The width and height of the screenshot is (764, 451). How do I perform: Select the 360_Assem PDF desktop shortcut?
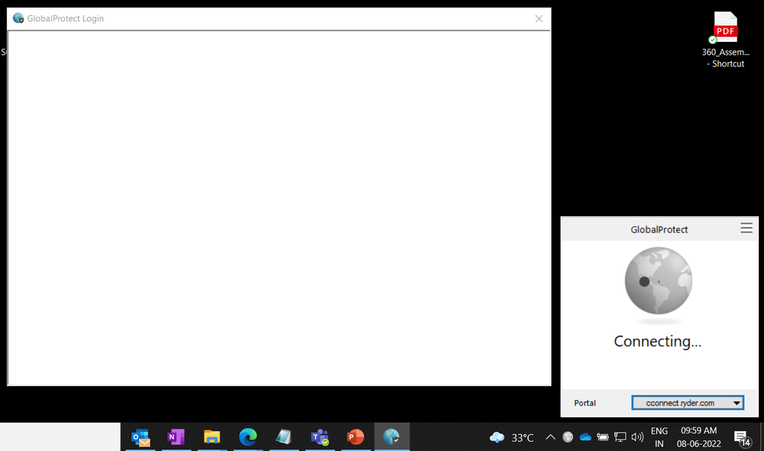pyautogui.click(x=726, y=40)
